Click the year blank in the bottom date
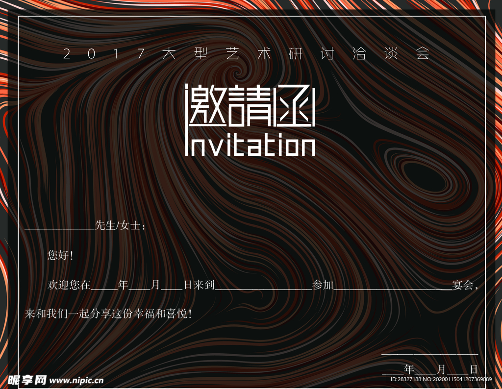Image resolution: width=502 pixels, height=389 pixels. pos(393,370)
